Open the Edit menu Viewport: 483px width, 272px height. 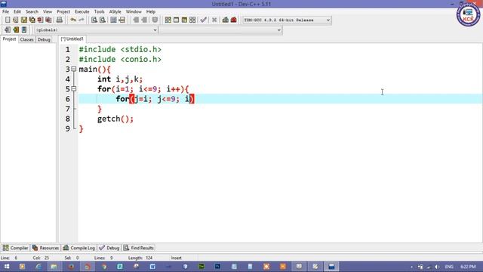pyautogui.click(x=17, y=11)
